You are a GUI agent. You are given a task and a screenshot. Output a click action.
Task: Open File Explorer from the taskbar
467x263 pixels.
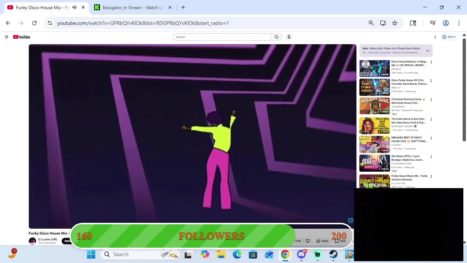(x=221, y=255)
